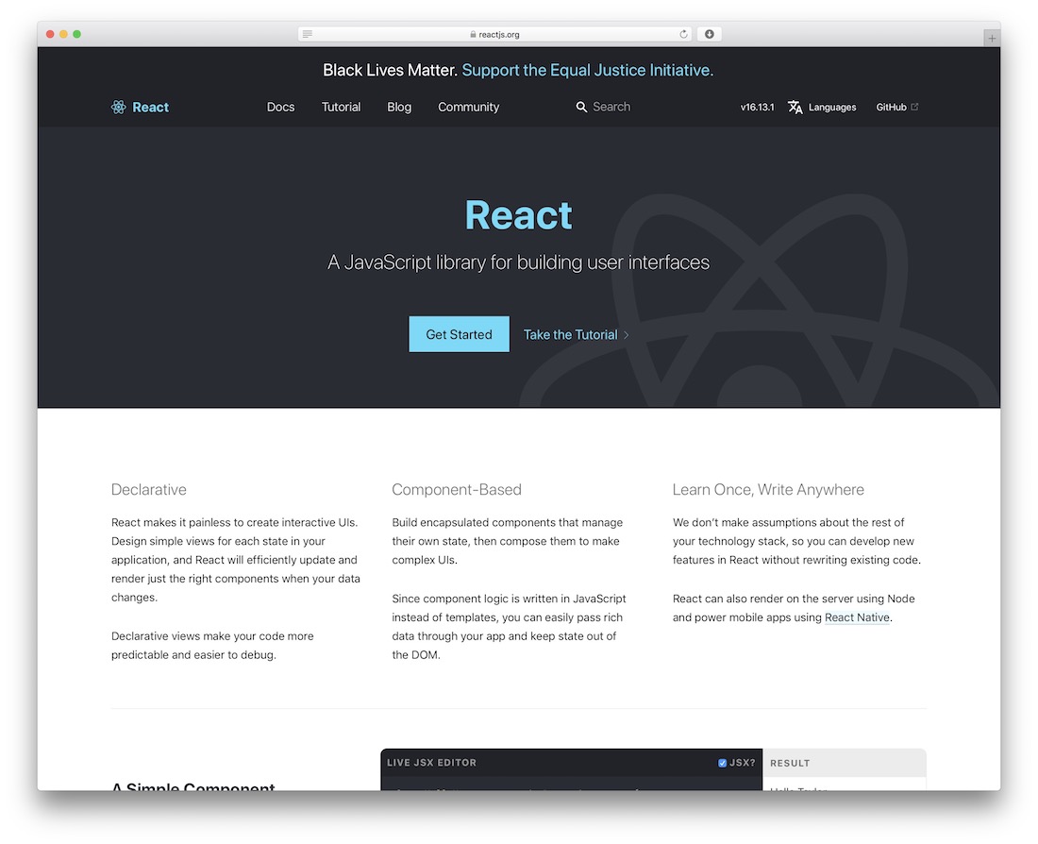Click the padlock icon beside reactjs.org
This screenshot has width=1038, height=844.
pos(473,34)
